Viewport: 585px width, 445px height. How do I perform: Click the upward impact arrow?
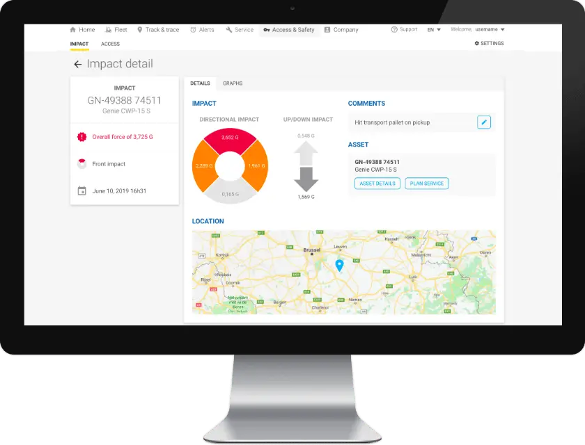pyautogui.click(x=306, y=154)
